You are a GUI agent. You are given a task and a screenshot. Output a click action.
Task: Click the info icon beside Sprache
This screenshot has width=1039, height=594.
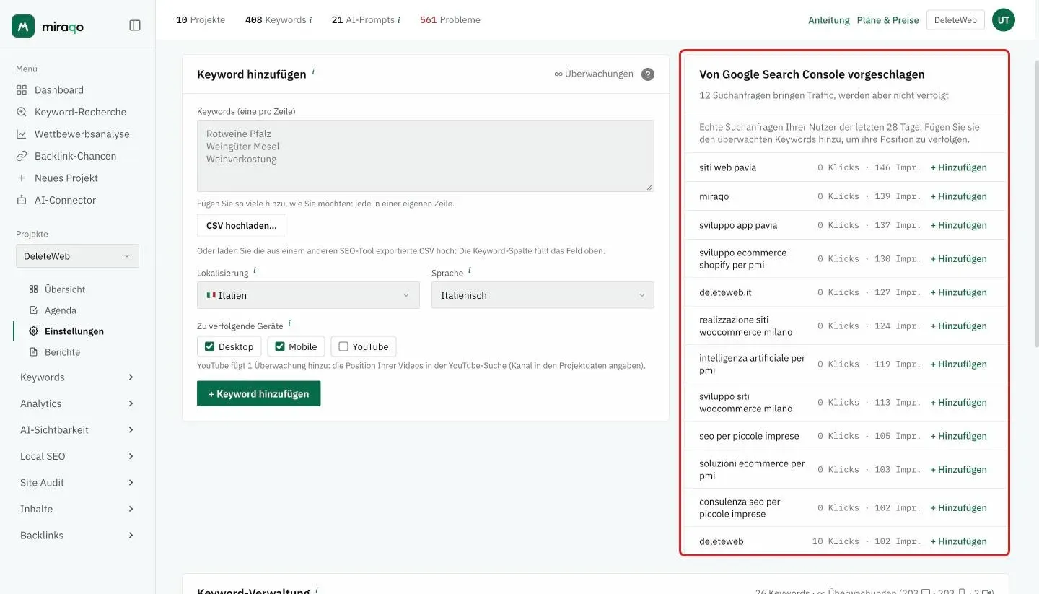tap(470, 271)
